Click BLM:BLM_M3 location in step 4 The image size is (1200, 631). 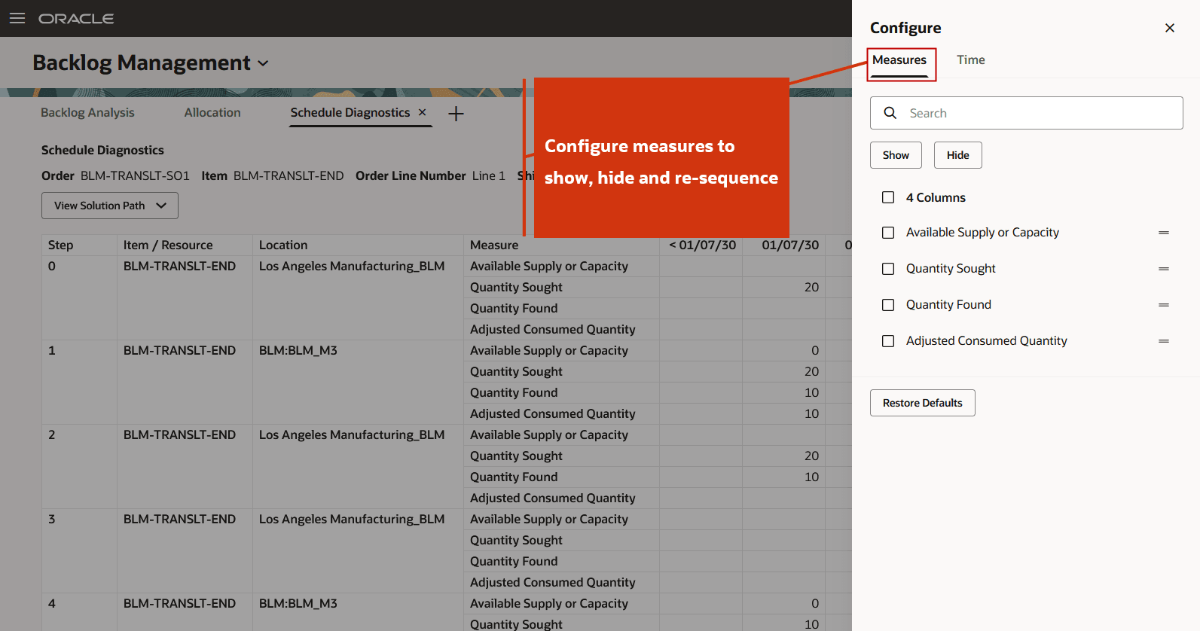pos(298,603)
